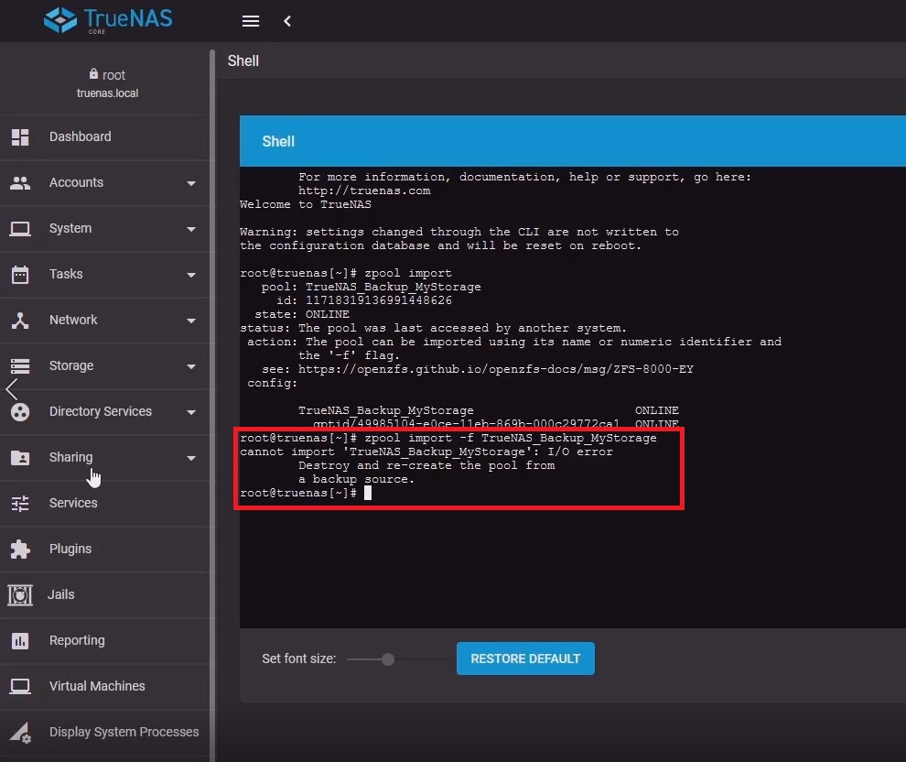The height and width of the screenshot is (762, 906).
Task: Click the Shell breadcrumb title
Action: click(243, 60)
